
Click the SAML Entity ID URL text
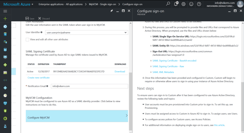(204, 46)
